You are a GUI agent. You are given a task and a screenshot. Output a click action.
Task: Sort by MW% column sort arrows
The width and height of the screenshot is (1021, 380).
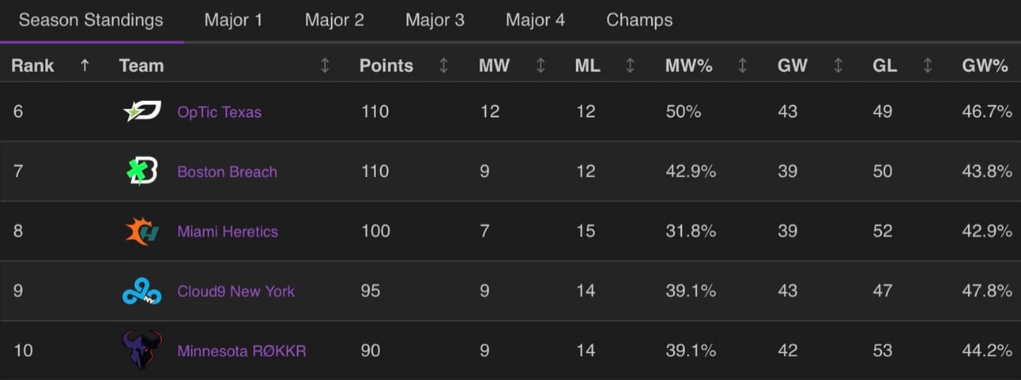pos(742,66)
